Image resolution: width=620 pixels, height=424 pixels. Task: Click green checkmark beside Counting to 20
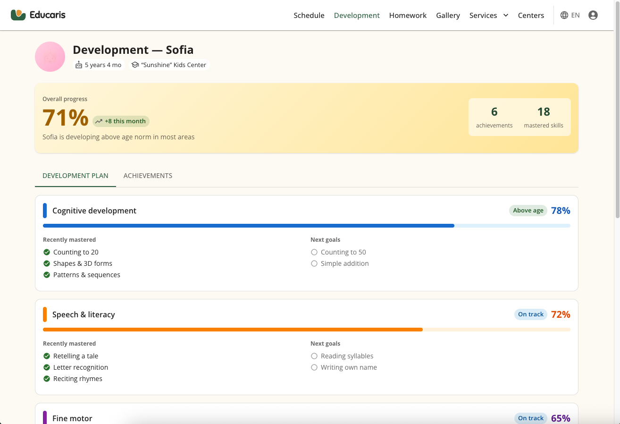[x=47, y=252]
